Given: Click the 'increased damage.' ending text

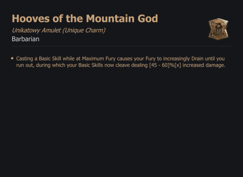Looking at the screenshot, I should pos(204,65).
